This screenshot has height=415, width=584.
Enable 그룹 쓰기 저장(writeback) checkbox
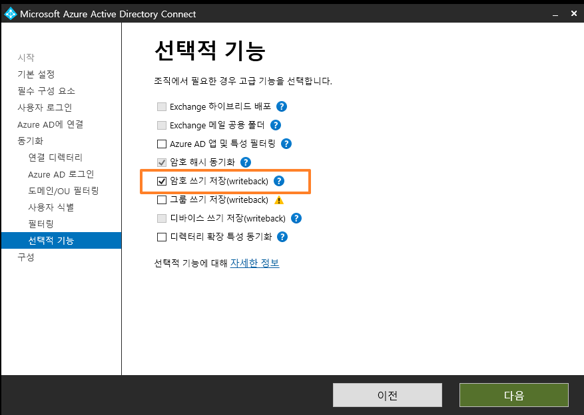162,200
